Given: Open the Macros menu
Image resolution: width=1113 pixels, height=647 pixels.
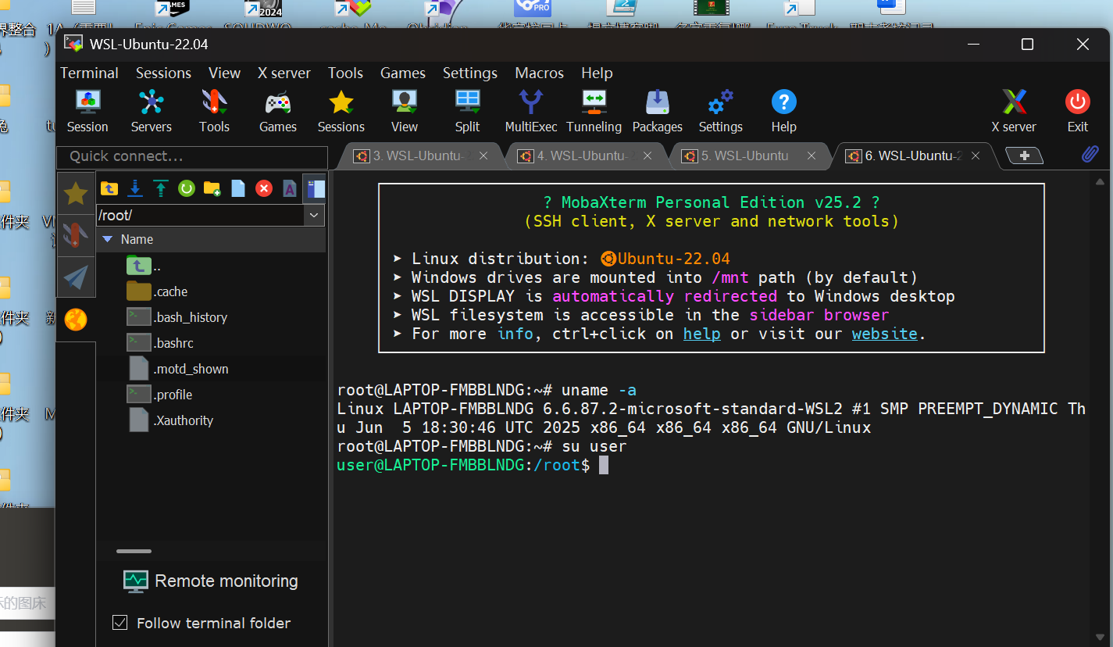Looking at the screenshot, I should tap(539, 73).
